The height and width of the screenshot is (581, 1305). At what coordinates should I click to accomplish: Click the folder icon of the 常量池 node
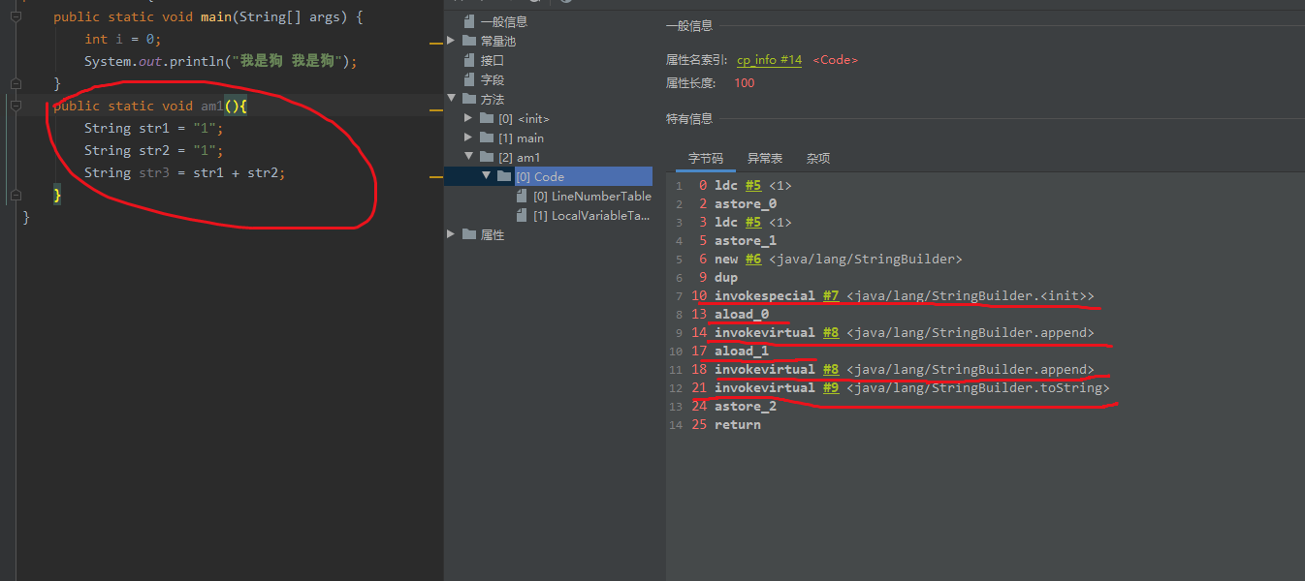470,41
